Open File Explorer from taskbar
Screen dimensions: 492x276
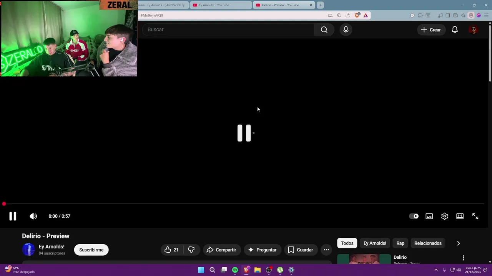258,270
